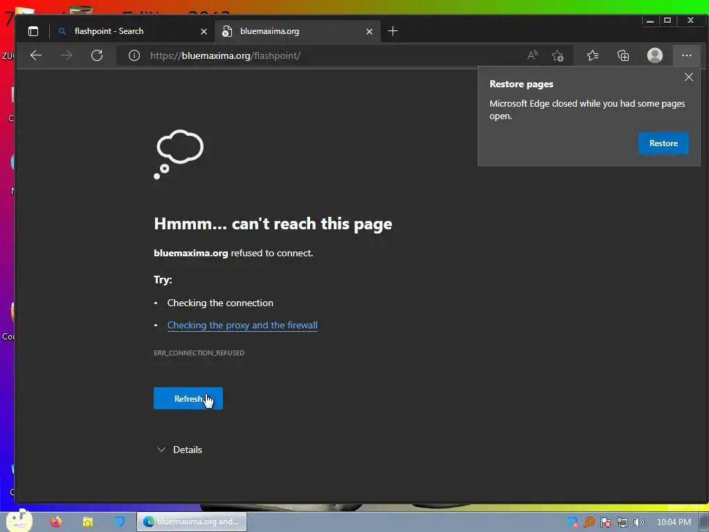
Task: Open the Favorites list icon
Action: point(593,55)
